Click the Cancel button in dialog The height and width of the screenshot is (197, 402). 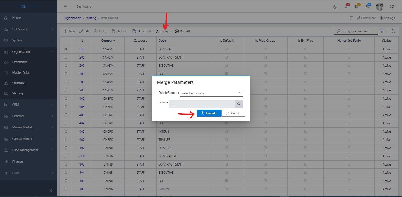pos(233,113)
